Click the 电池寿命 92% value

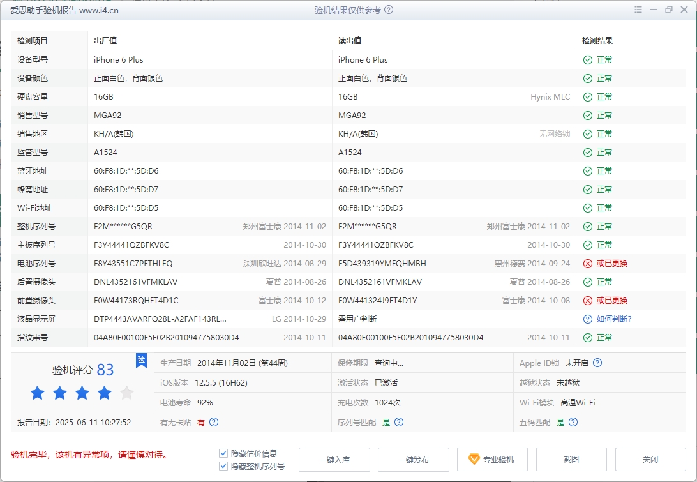point(205,402)
